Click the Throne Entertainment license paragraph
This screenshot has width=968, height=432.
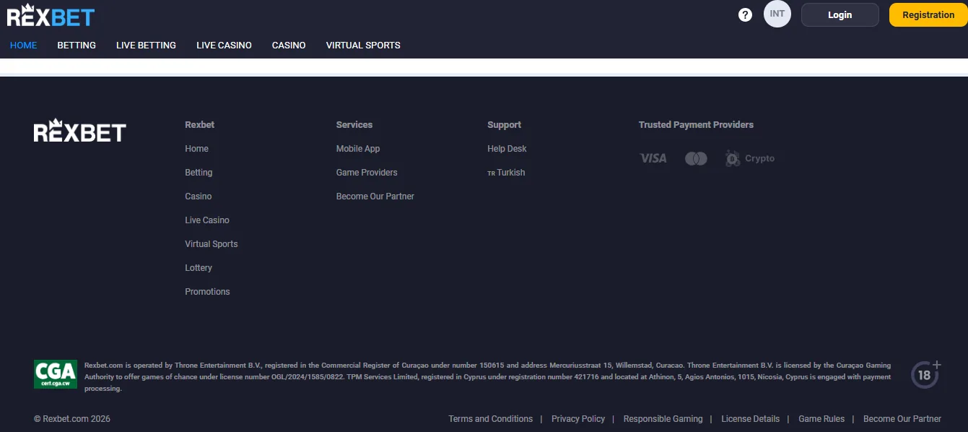coord(487,377)
